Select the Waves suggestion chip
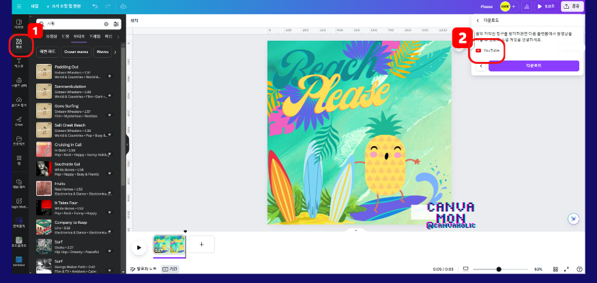Image resolution: width=597 pixels, height=283 pixels. click(x=102, y=52)
